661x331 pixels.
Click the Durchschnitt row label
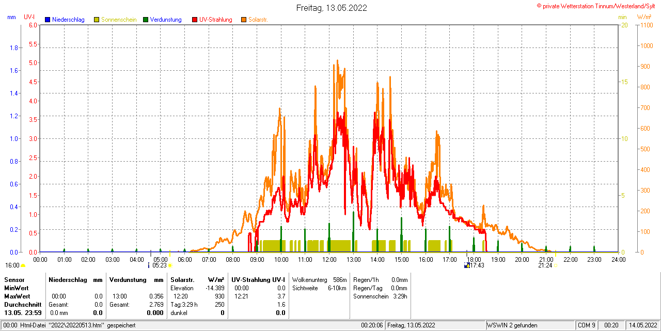pyautogui.click(x=23, y=304)
